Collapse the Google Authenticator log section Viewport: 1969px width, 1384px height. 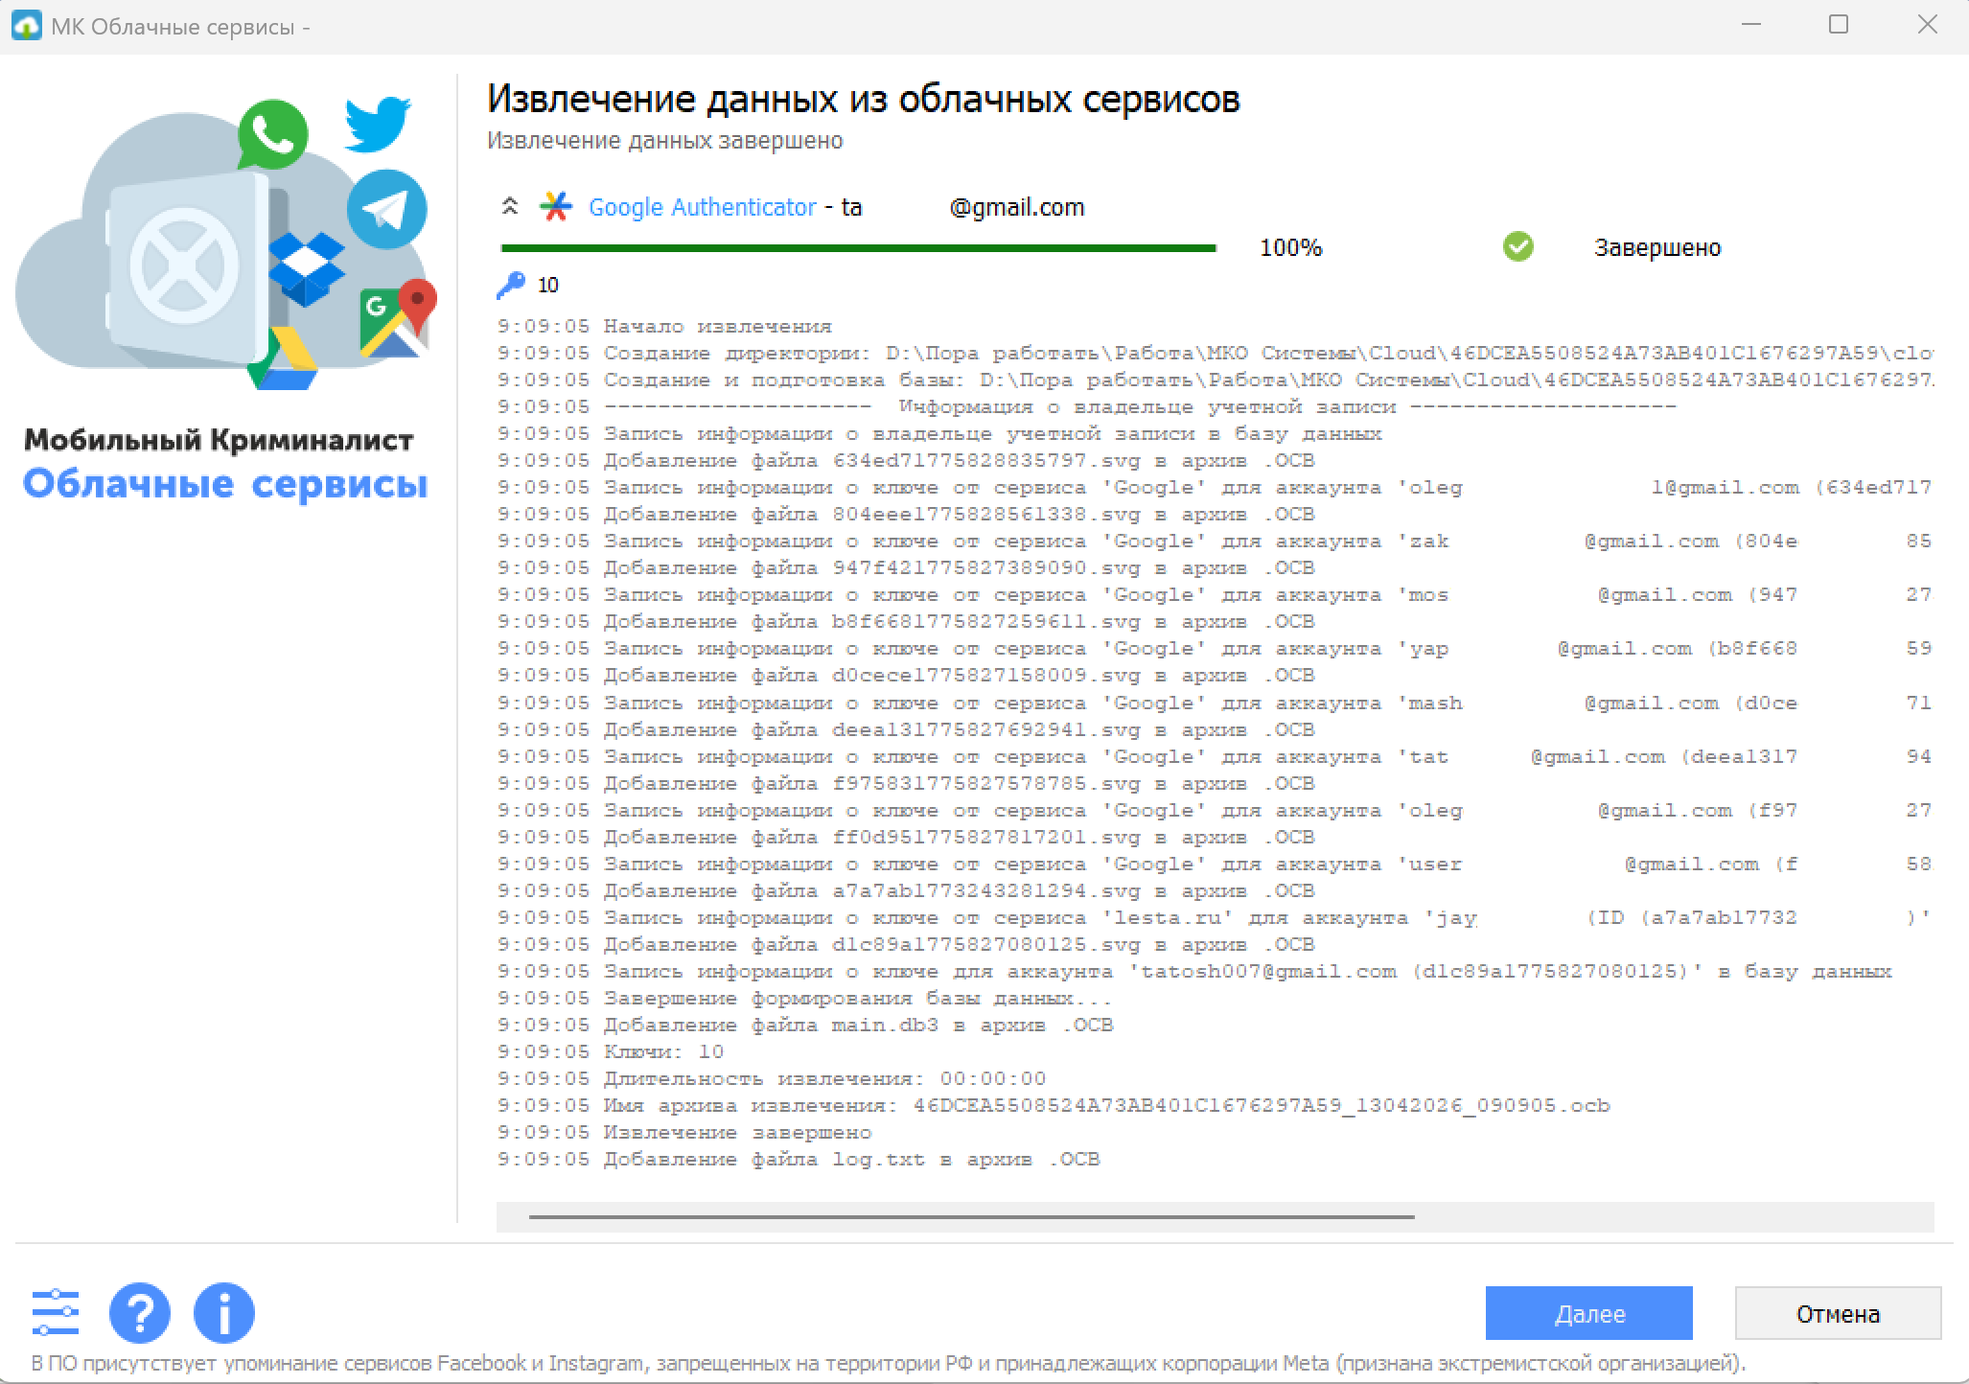[x=510, y=206]
